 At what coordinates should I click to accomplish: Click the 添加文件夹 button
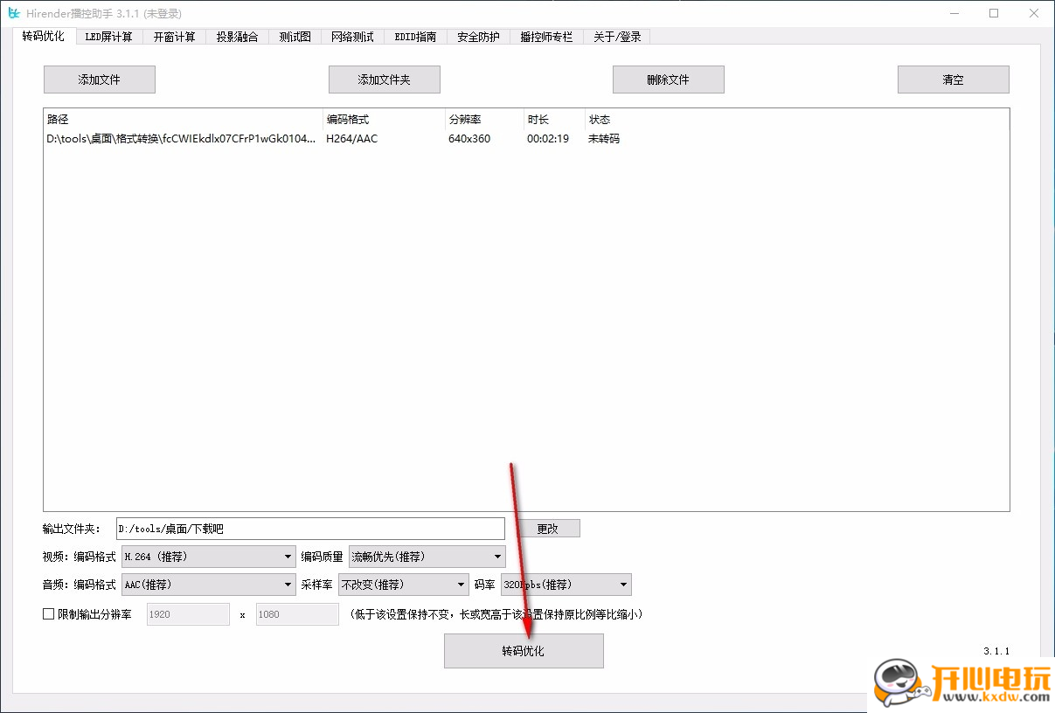(385, 80)
